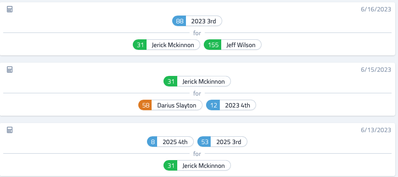Open Jeff Wilson player chip

233,45
